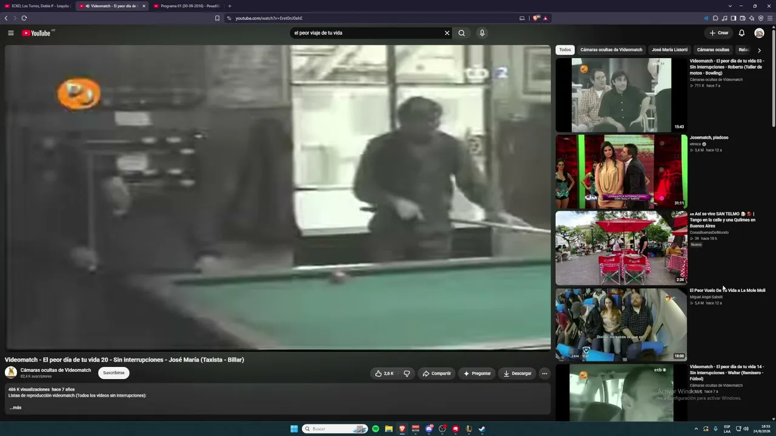
Task: Open the Walter Remisero Fútbol video title
Action: point(727,372)
